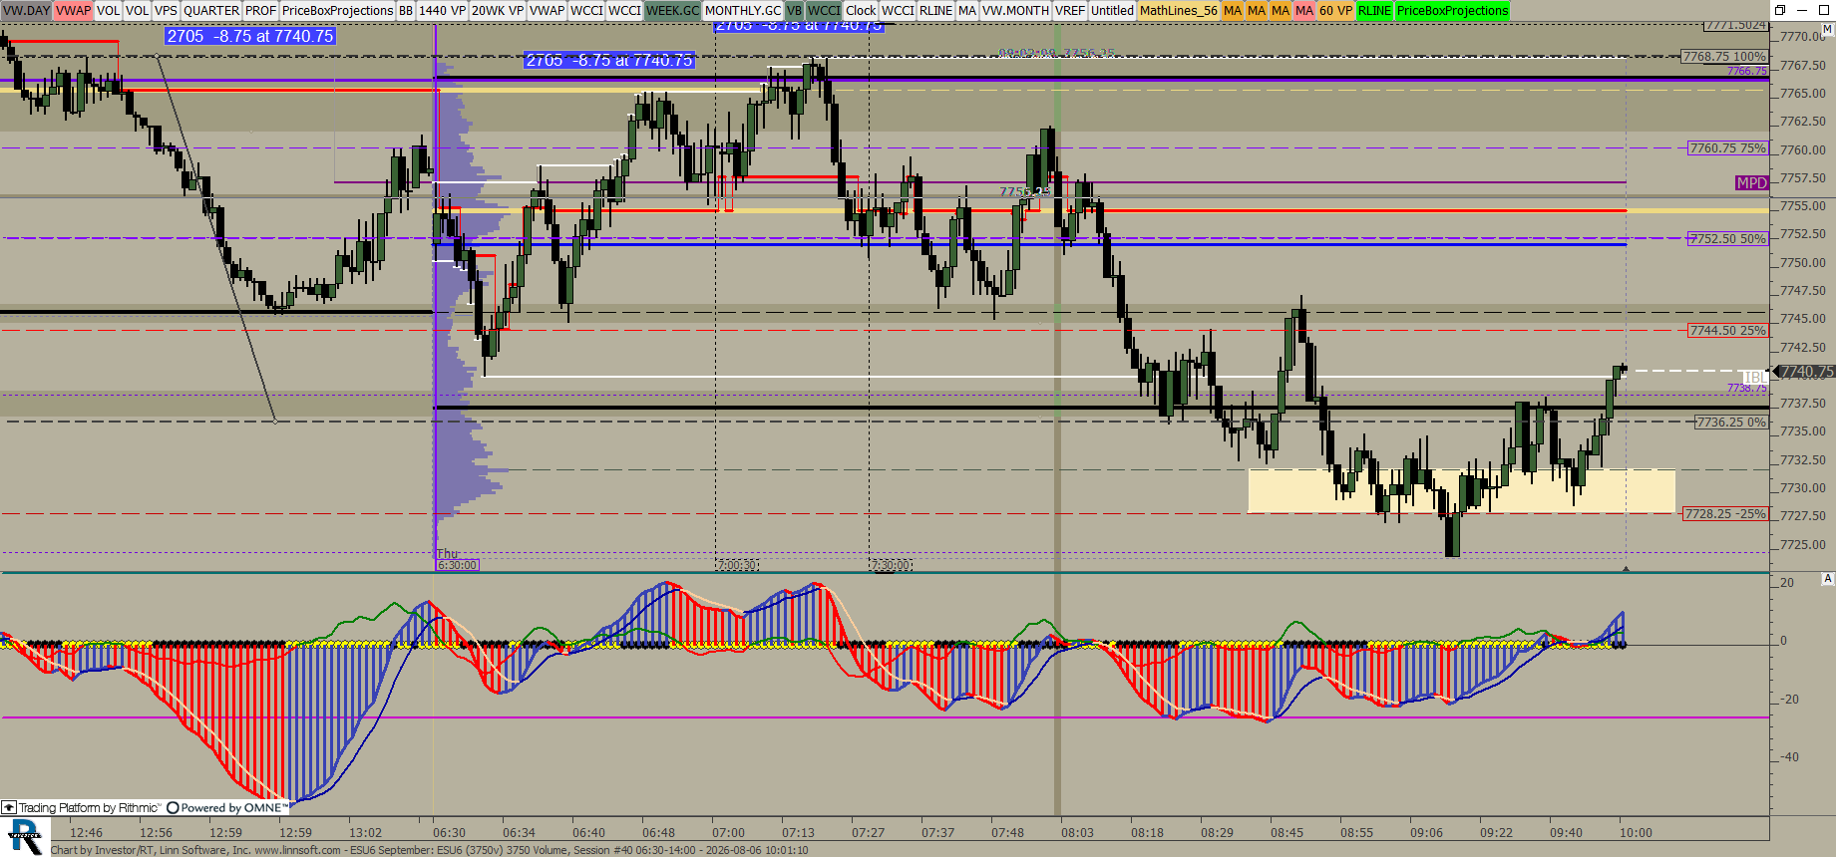Click the "7744.50 25%" level label
This screenshot has width=1836, height=857.
click(1728, 330)
